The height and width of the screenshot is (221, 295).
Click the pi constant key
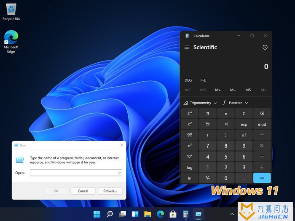208,113
